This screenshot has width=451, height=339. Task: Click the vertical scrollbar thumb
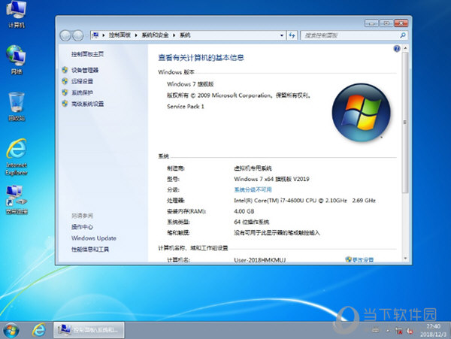(x=405, y=123)
